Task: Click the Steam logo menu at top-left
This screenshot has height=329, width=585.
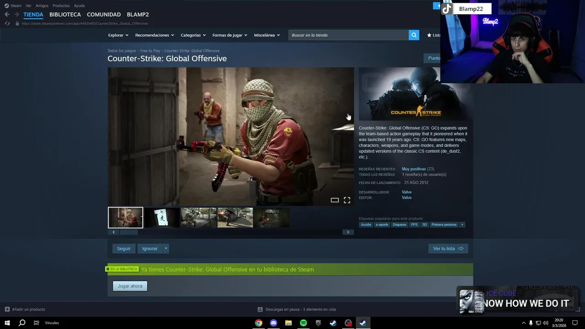Action: point(13,5)
